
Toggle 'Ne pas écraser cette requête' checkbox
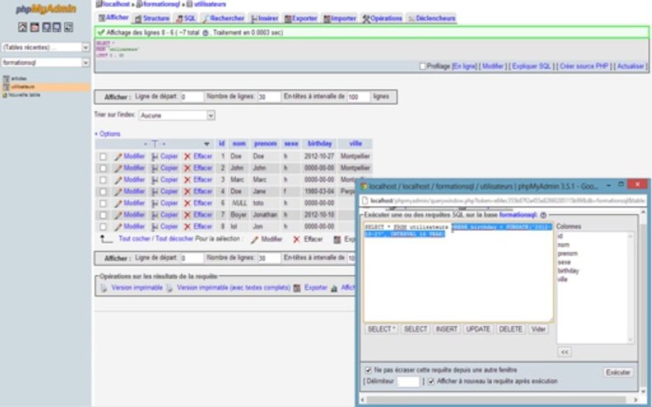[368, 370]
